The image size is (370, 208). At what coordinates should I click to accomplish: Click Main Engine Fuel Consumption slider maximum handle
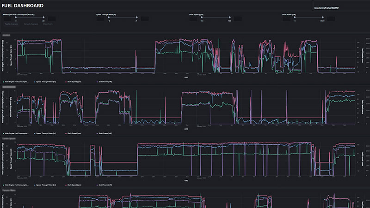tap(43, 18)
